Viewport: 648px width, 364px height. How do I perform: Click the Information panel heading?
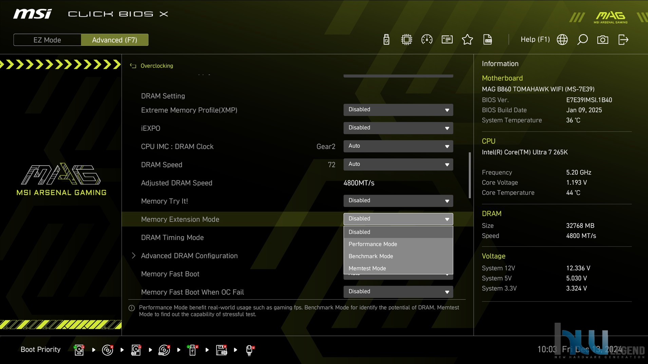[x=500, y=64]
